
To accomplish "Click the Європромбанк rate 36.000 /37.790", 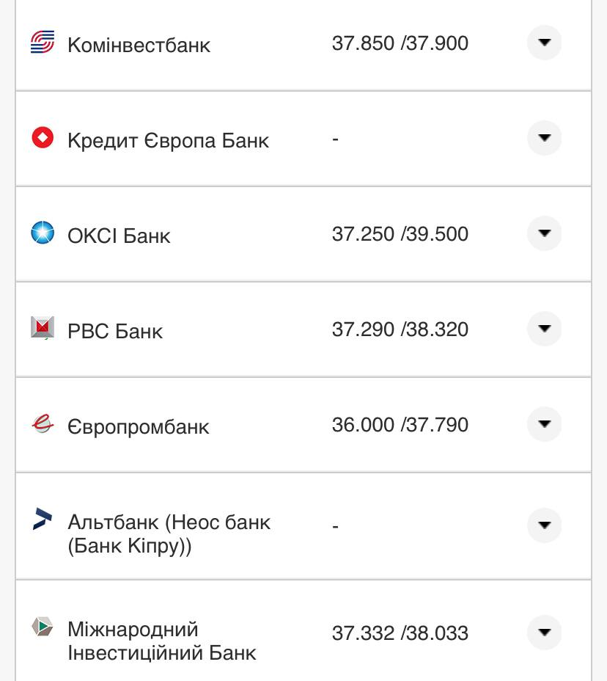I will point(400,425).
